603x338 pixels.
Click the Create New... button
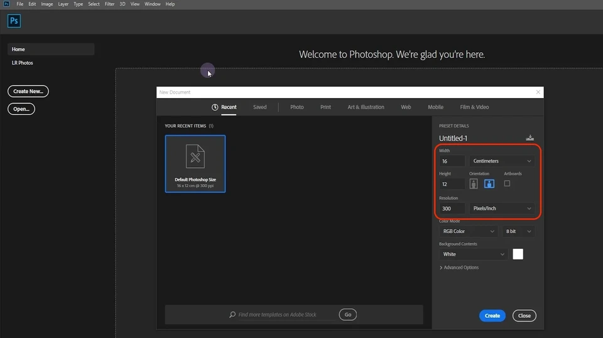[28, 91]
